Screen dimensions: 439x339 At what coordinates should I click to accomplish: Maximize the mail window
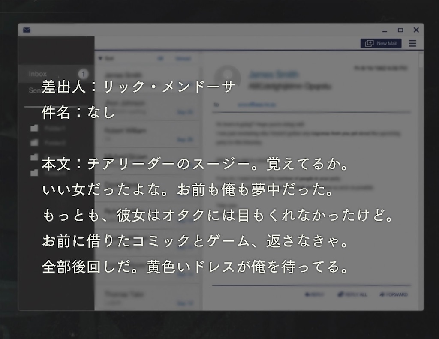400,30
